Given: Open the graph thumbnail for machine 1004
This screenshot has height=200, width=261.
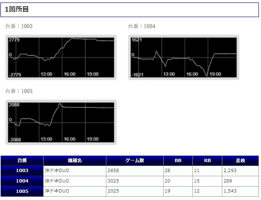Looking at the screenshot, I should 183,57.
